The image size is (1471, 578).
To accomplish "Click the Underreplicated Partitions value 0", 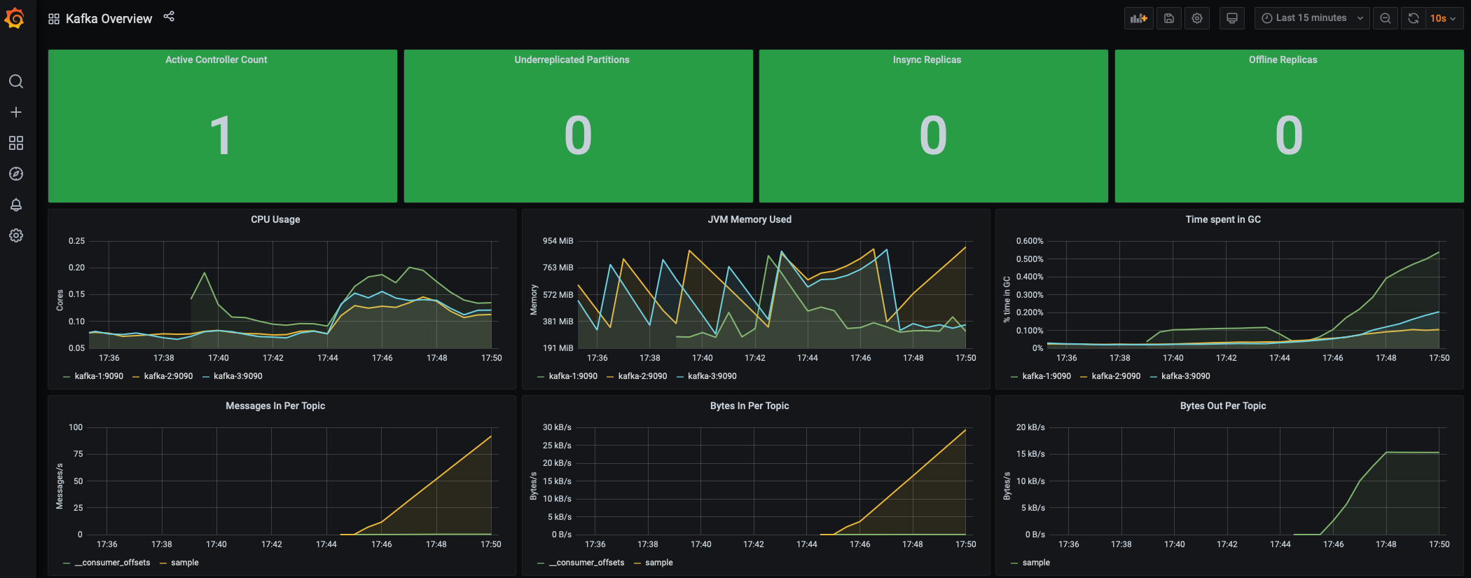I will (x=578, y=135).
